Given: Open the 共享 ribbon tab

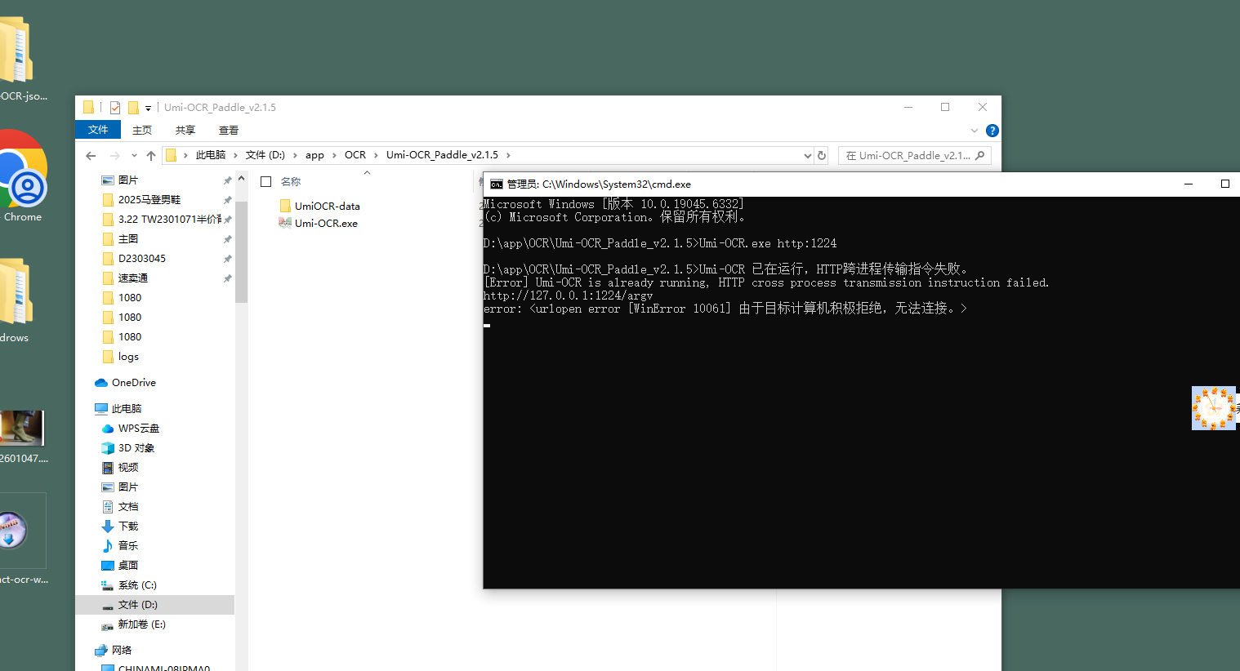Looking at the screenshot, I should pyautogui.click(x=185, y=130).
